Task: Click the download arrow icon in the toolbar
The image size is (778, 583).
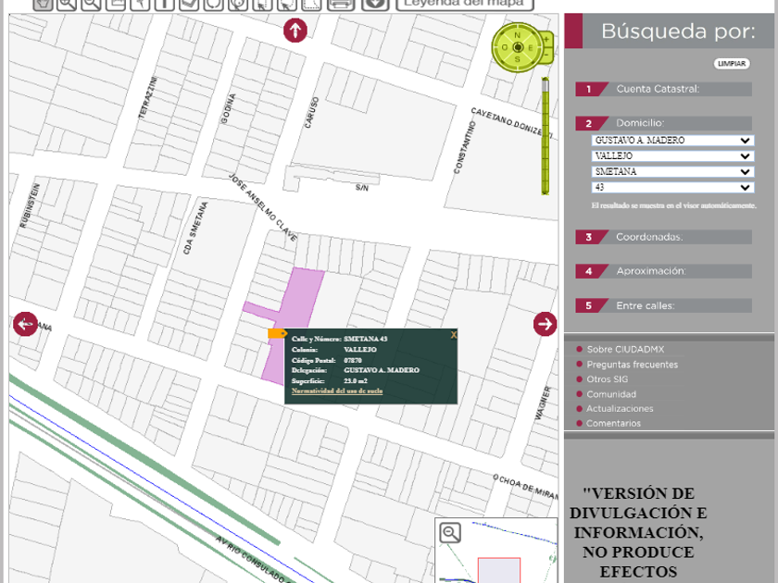Action: point(375,5)
